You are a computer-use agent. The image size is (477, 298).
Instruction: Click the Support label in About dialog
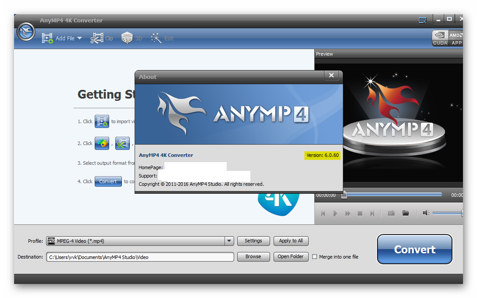pos(148,176)
